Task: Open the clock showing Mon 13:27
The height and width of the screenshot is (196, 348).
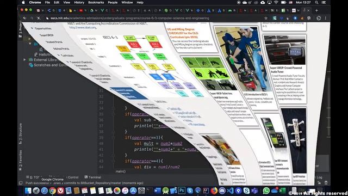Action: click(303, 2)
